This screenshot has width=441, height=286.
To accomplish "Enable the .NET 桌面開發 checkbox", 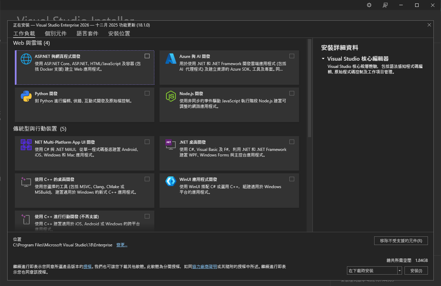I will click(x=291, y=142).
